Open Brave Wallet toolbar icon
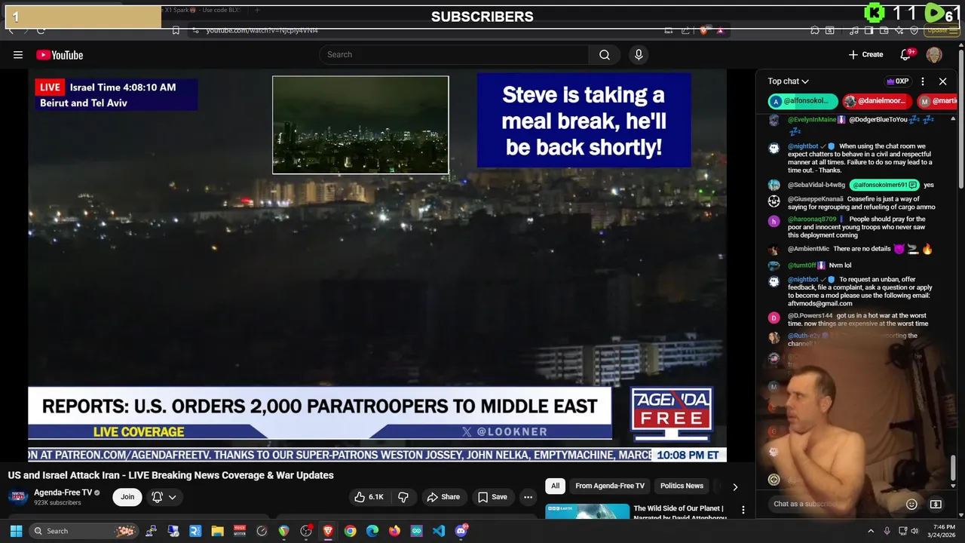The image size is (965, 543). [x=884, y=30]
